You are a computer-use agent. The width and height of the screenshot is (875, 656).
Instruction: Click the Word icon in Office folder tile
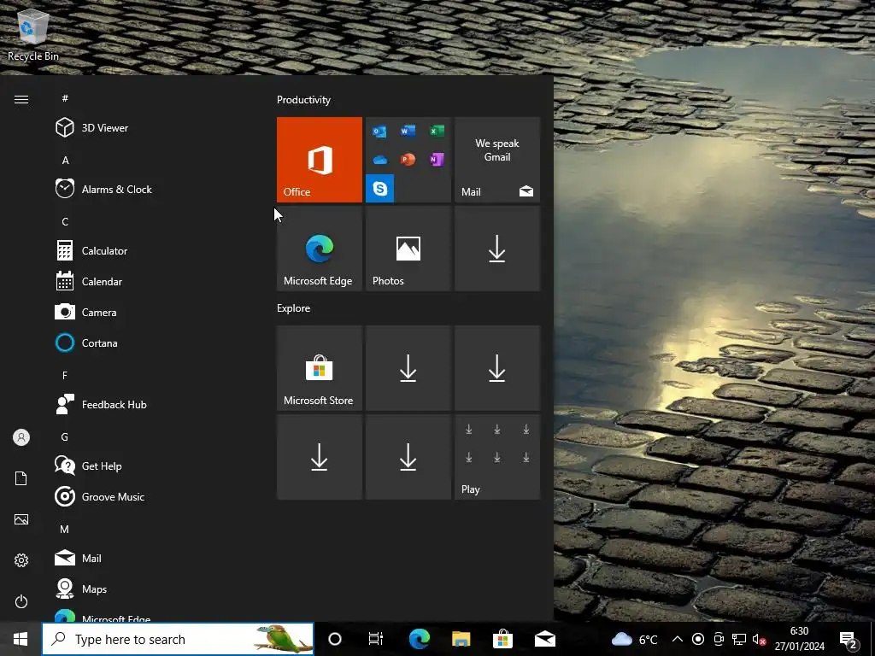pos(408,131)
